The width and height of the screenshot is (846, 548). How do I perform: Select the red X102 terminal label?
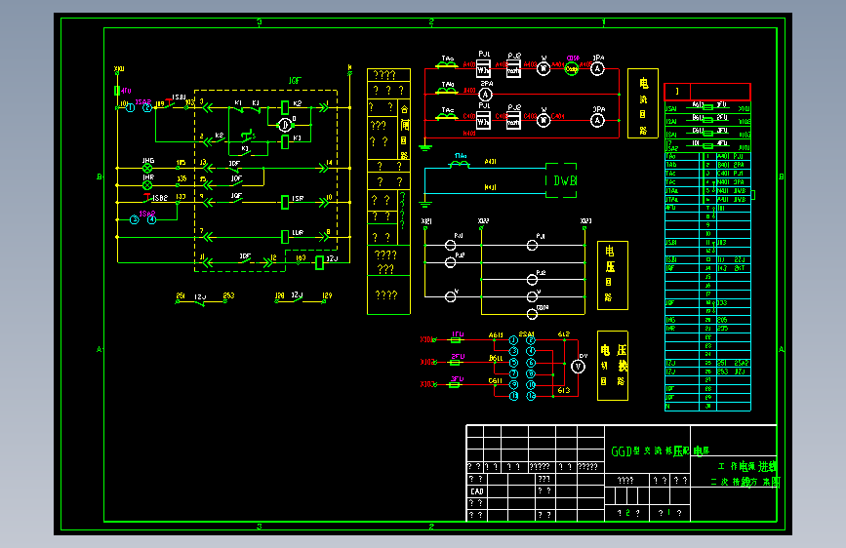(426, 362)
